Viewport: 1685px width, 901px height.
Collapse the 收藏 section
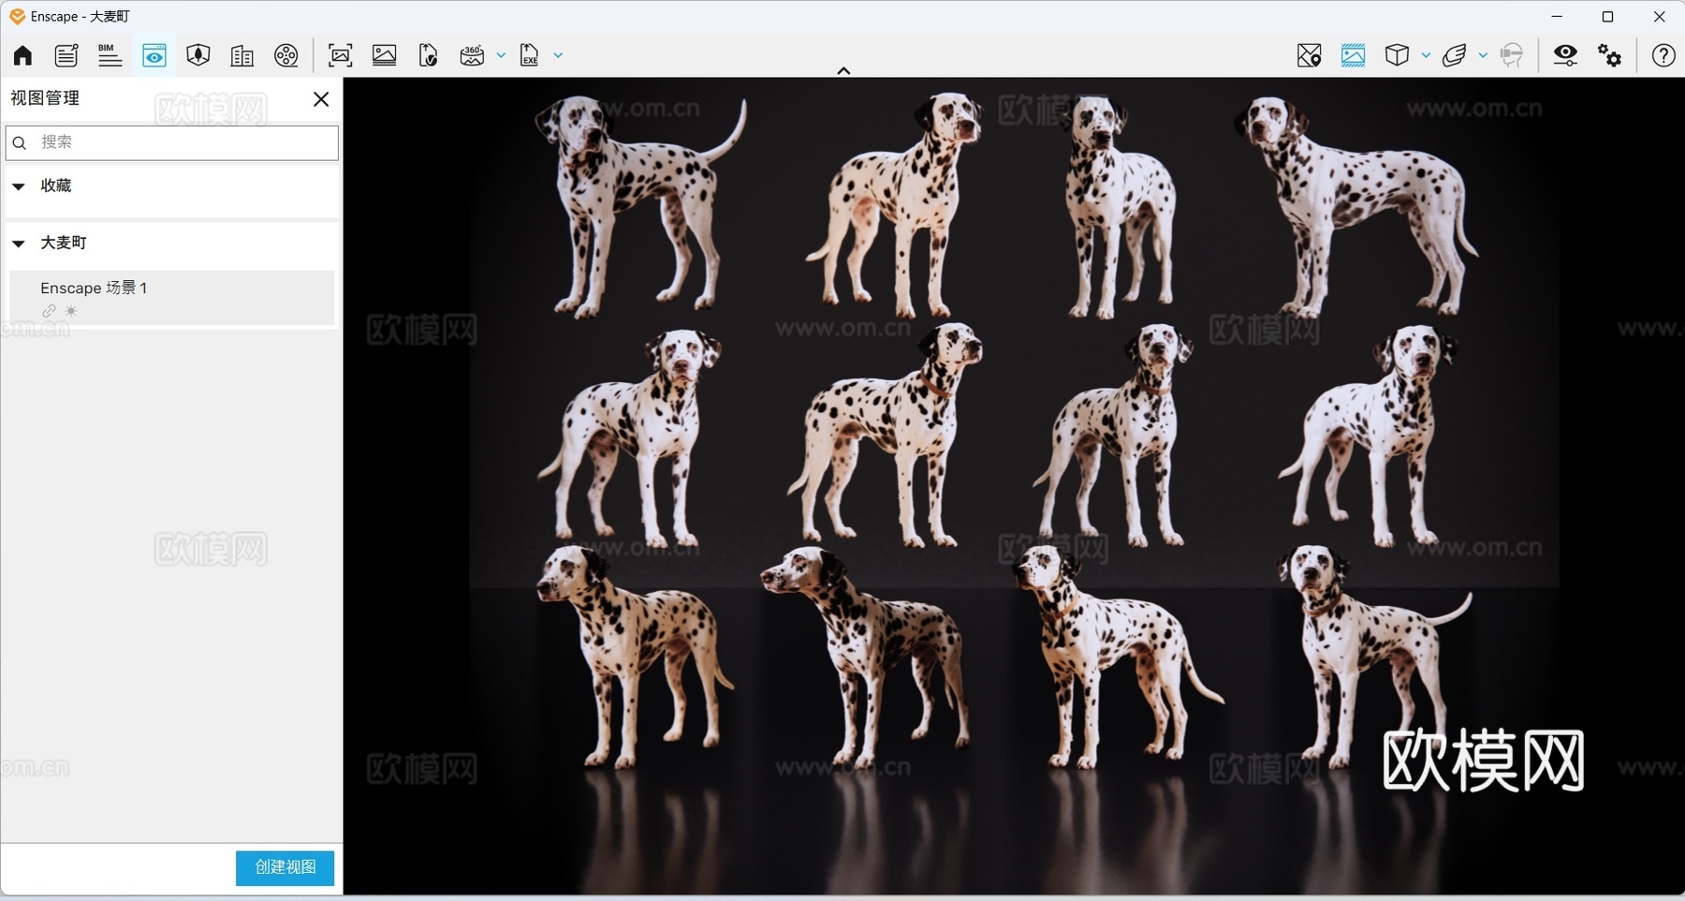(x=18, y=186)
